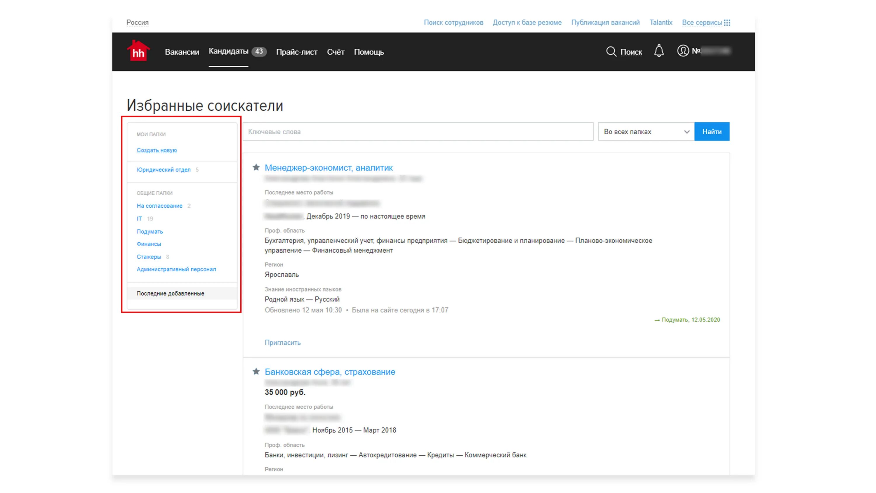
Task: Click the Найти button
Action: tap(712, 132)
